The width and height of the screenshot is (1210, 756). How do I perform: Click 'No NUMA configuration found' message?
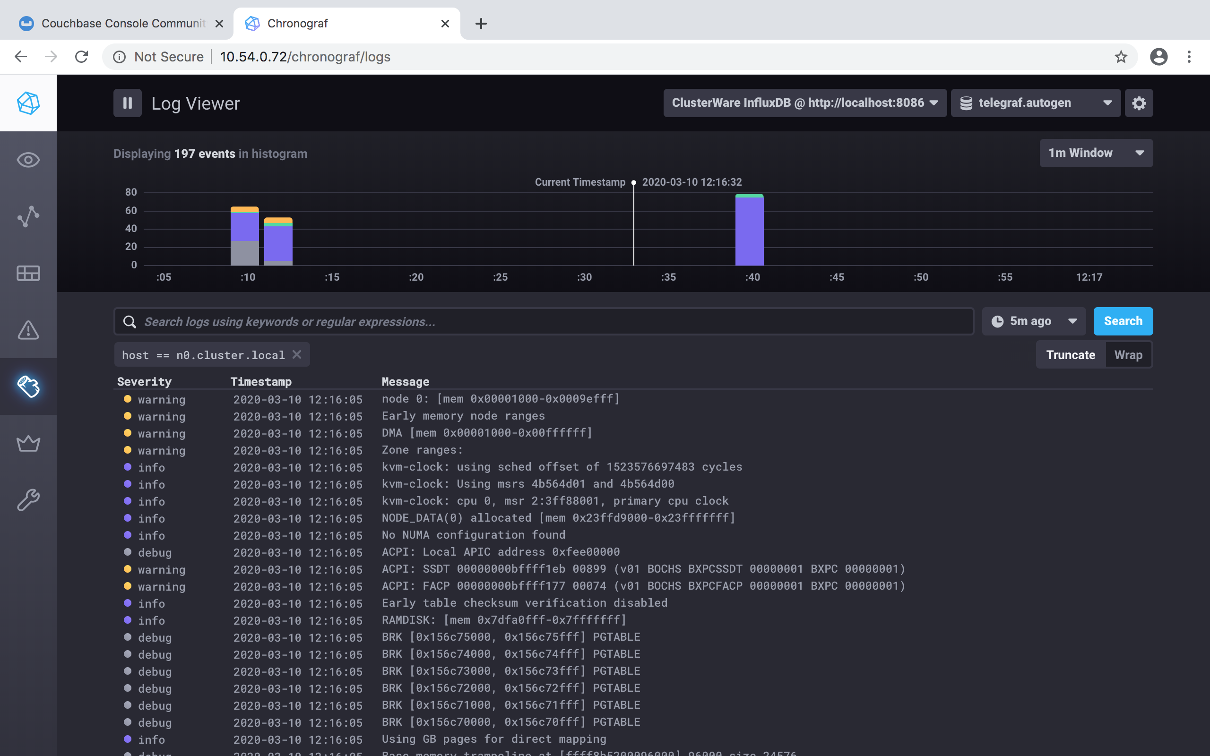pos(474,535)
